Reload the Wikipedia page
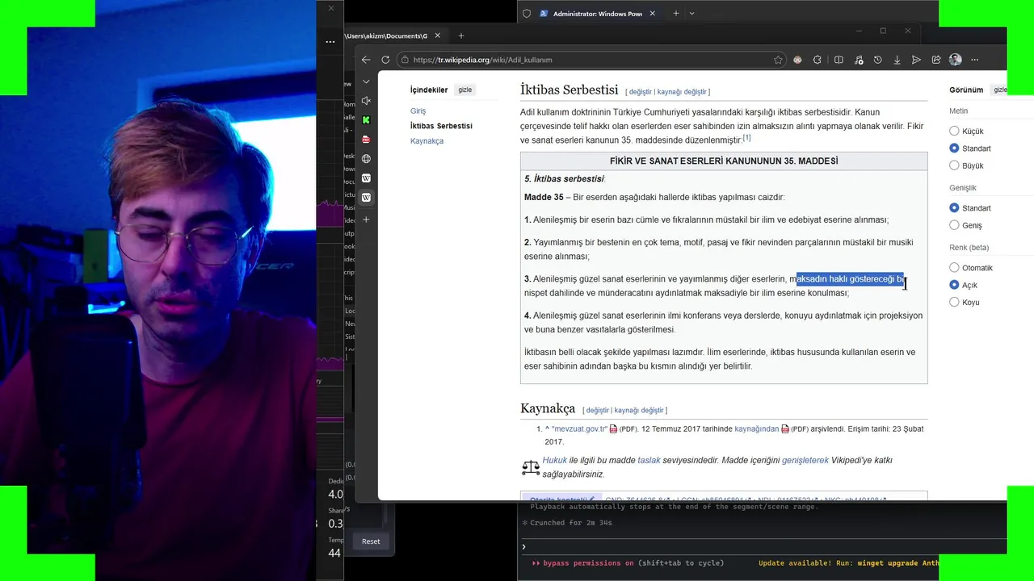Screen dimensions: 1034x581 pos(385,60)
